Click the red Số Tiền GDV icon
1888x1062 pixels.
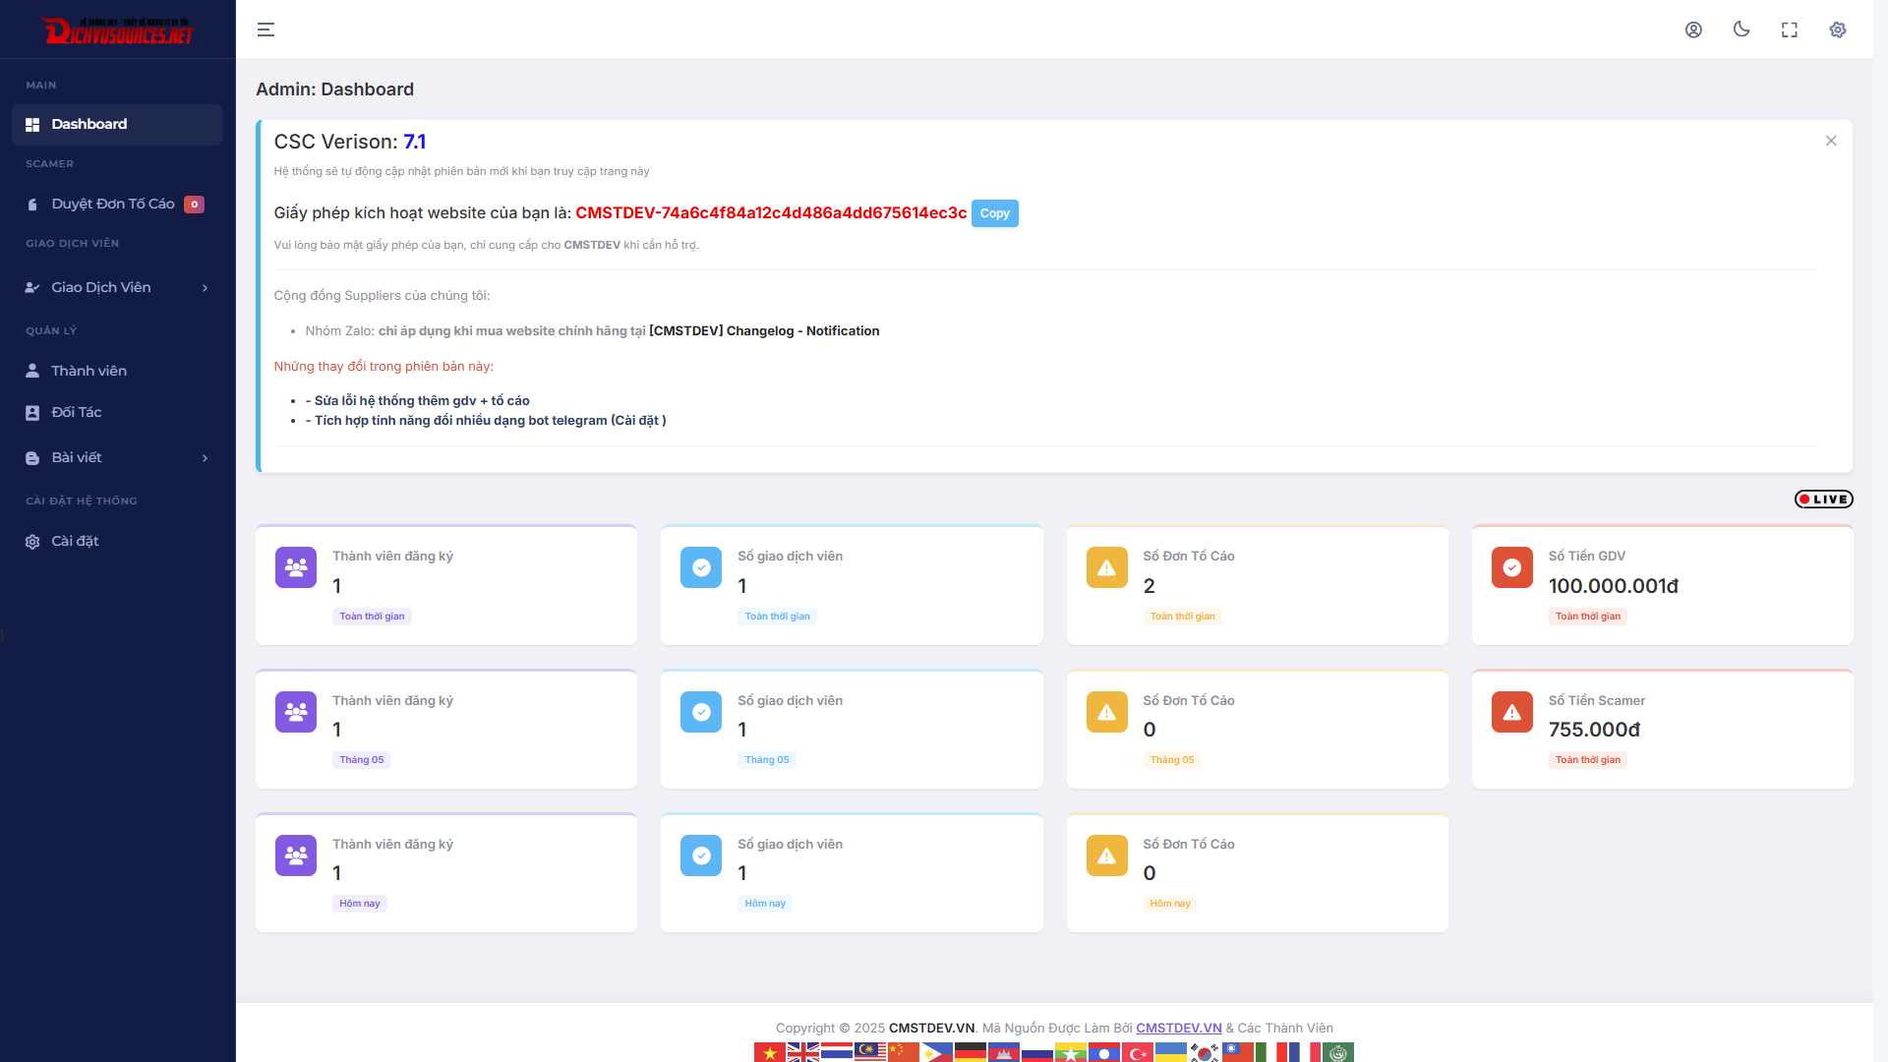click(x=1511, y=567)
